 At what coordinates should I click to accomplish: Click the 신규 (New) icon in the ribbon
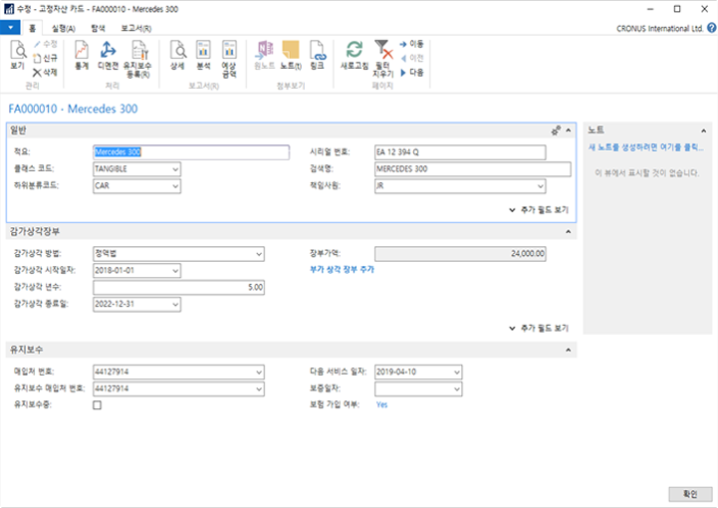[x=45, y=58]
